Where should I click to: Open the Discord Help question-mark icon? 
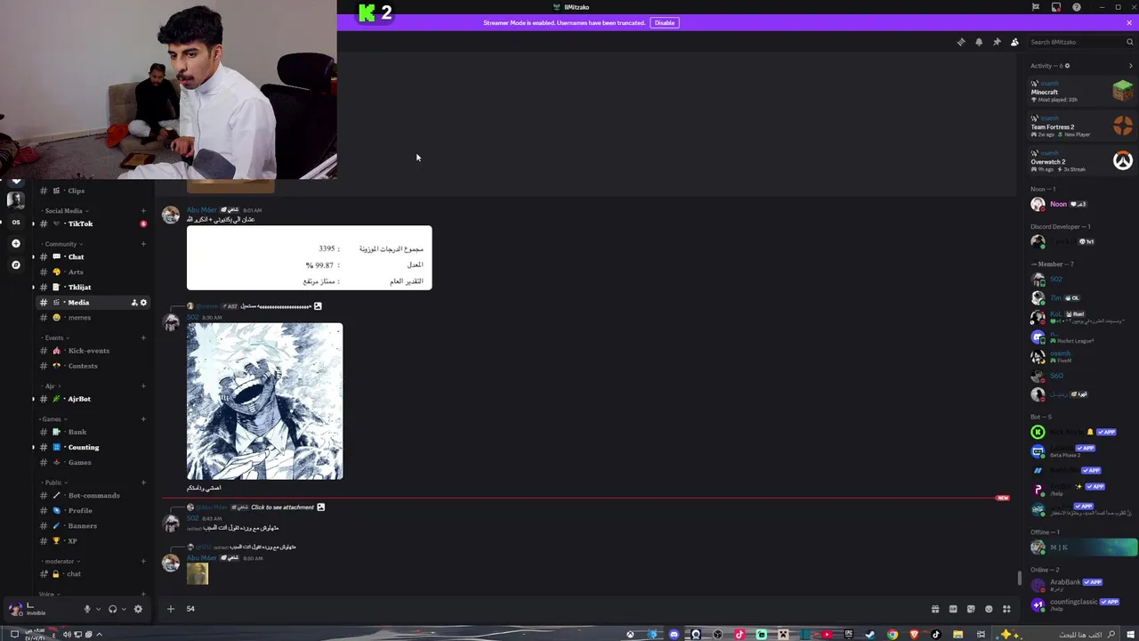(x=1077, y=7)
